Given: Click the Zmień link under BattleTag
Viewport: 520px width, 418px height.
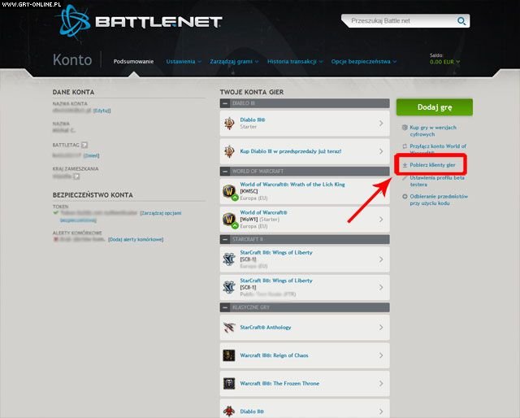Looking at the screenshot, I should coord(91,155).
